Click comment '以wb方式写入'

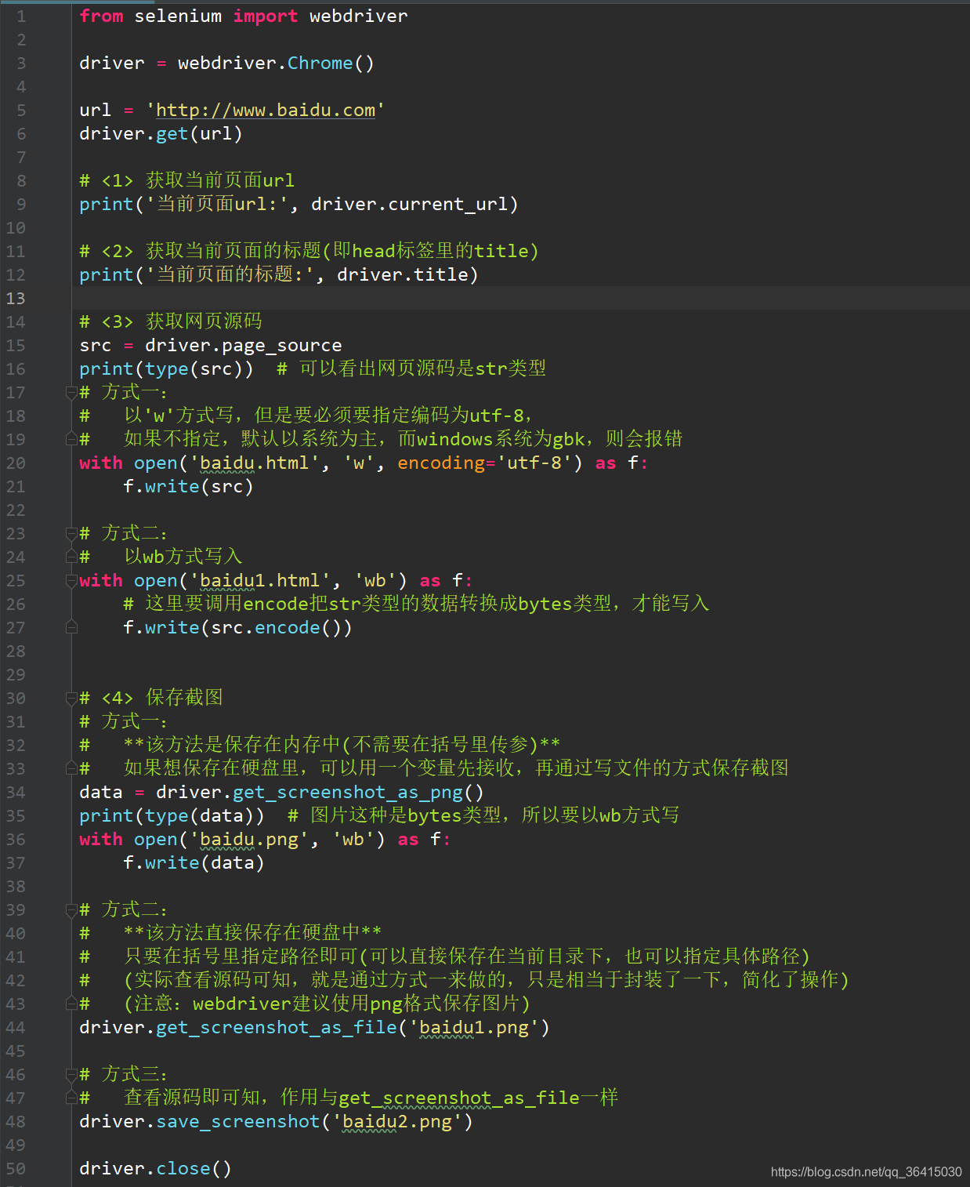[x=183, y=557]
